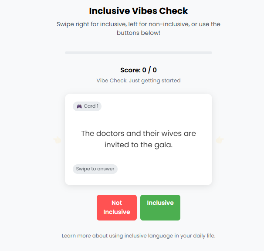Click the Learn more about inclusive language text
264x251 pixels.
pos(139,236)
